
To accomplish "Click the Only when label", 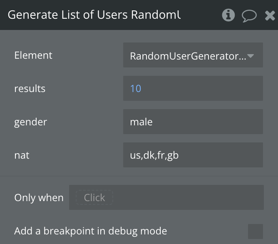I will (x=39, y=197).
